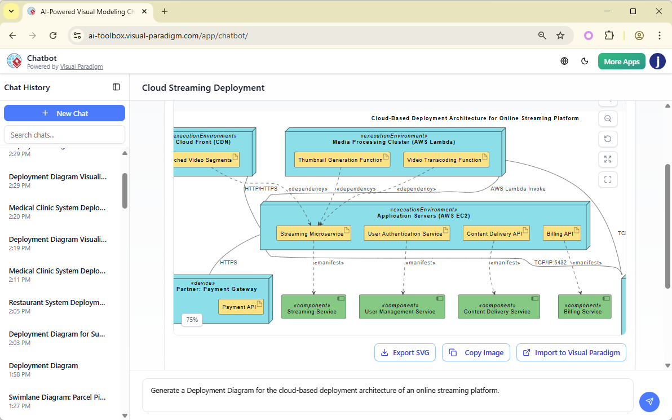Open the Visual Paradigm link

pyautogui.click(x=81, y=67)
